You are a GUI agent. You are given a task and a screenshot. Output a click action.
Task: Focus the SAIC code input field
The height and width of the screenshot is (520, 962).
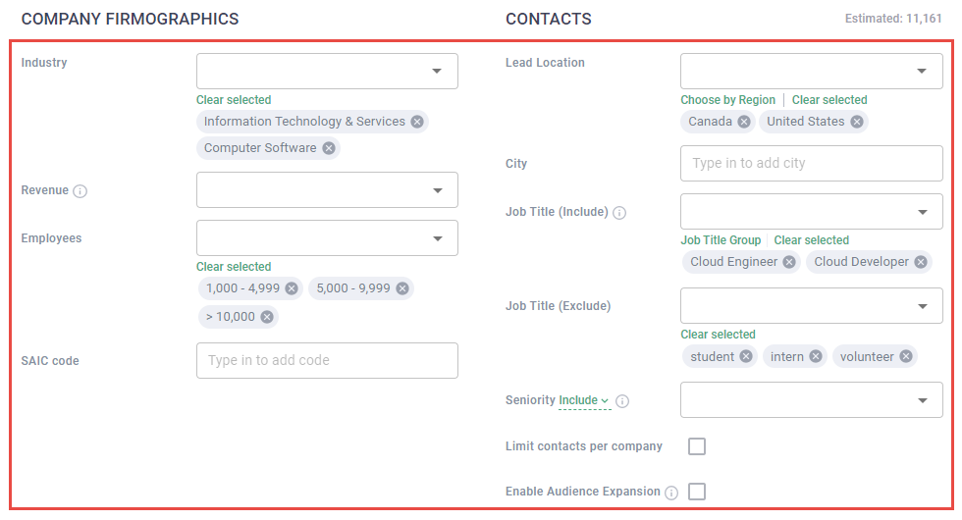tap(327, 360)
